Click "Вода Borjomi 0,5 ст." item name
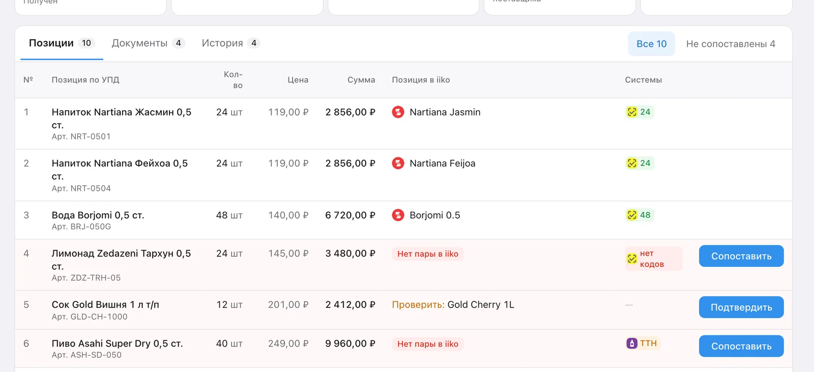The height and width of the screenshot is (372, 814). pyautogui.click(x=98, y=215)
